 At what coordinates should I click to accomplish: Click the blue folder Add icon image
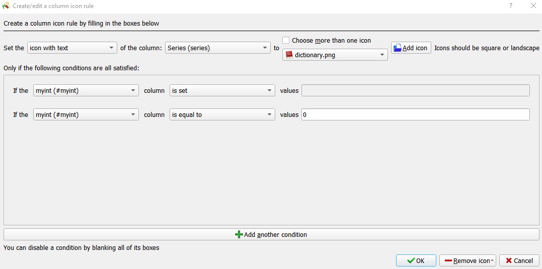pos(398,48)
